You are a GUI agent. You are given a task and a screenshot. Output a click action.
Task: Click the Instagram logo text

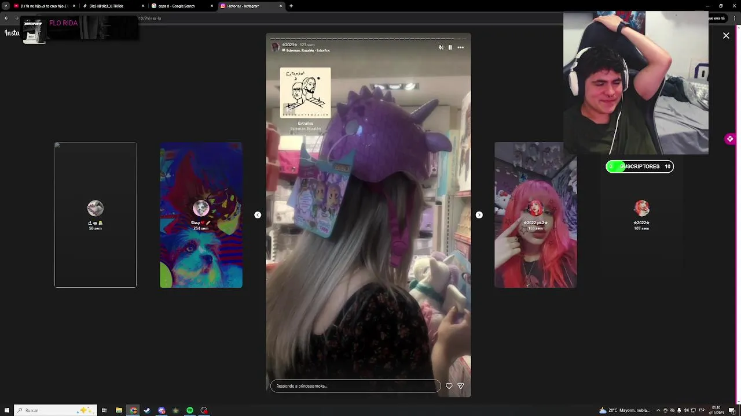[x=12, y=33]
